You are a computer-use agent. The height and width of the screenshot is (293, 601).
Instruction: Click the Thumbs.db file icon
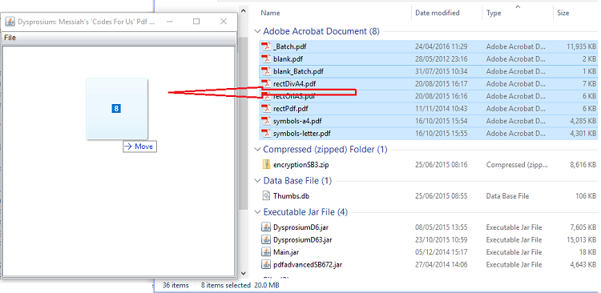coord(266,195)
